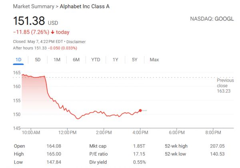Show the Max history chart
The height and width of the screenshot is (168, 240).
click(x=154, y=60)
